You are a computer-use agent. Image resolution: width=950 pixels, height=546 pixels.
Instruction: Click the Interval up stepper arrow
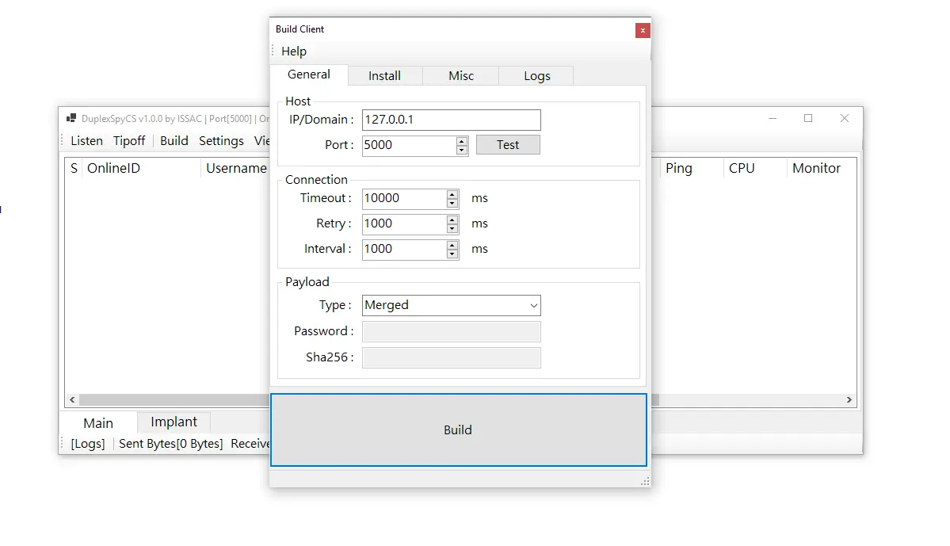coord(452,246)
